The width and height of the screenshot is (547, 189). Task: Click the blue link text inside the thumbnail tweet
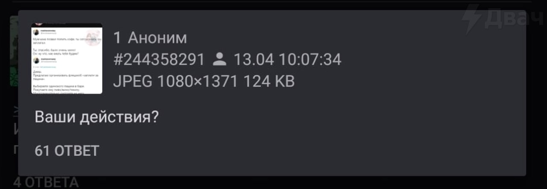click(x=48, y=67)
